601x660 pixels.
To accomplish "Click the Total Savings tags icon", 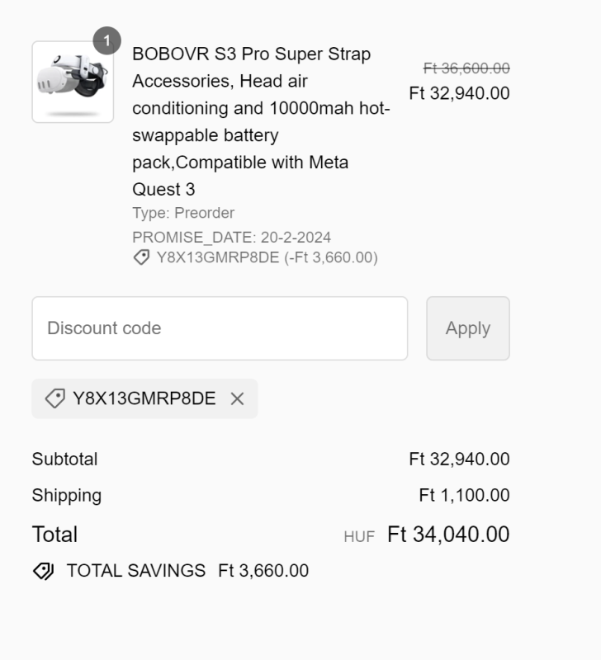I will [43, 571].
